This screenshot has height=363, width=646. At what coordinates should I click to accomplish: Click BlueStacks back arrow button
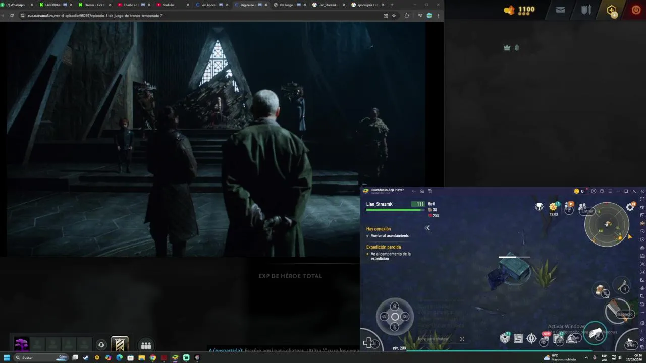(414, 191)
